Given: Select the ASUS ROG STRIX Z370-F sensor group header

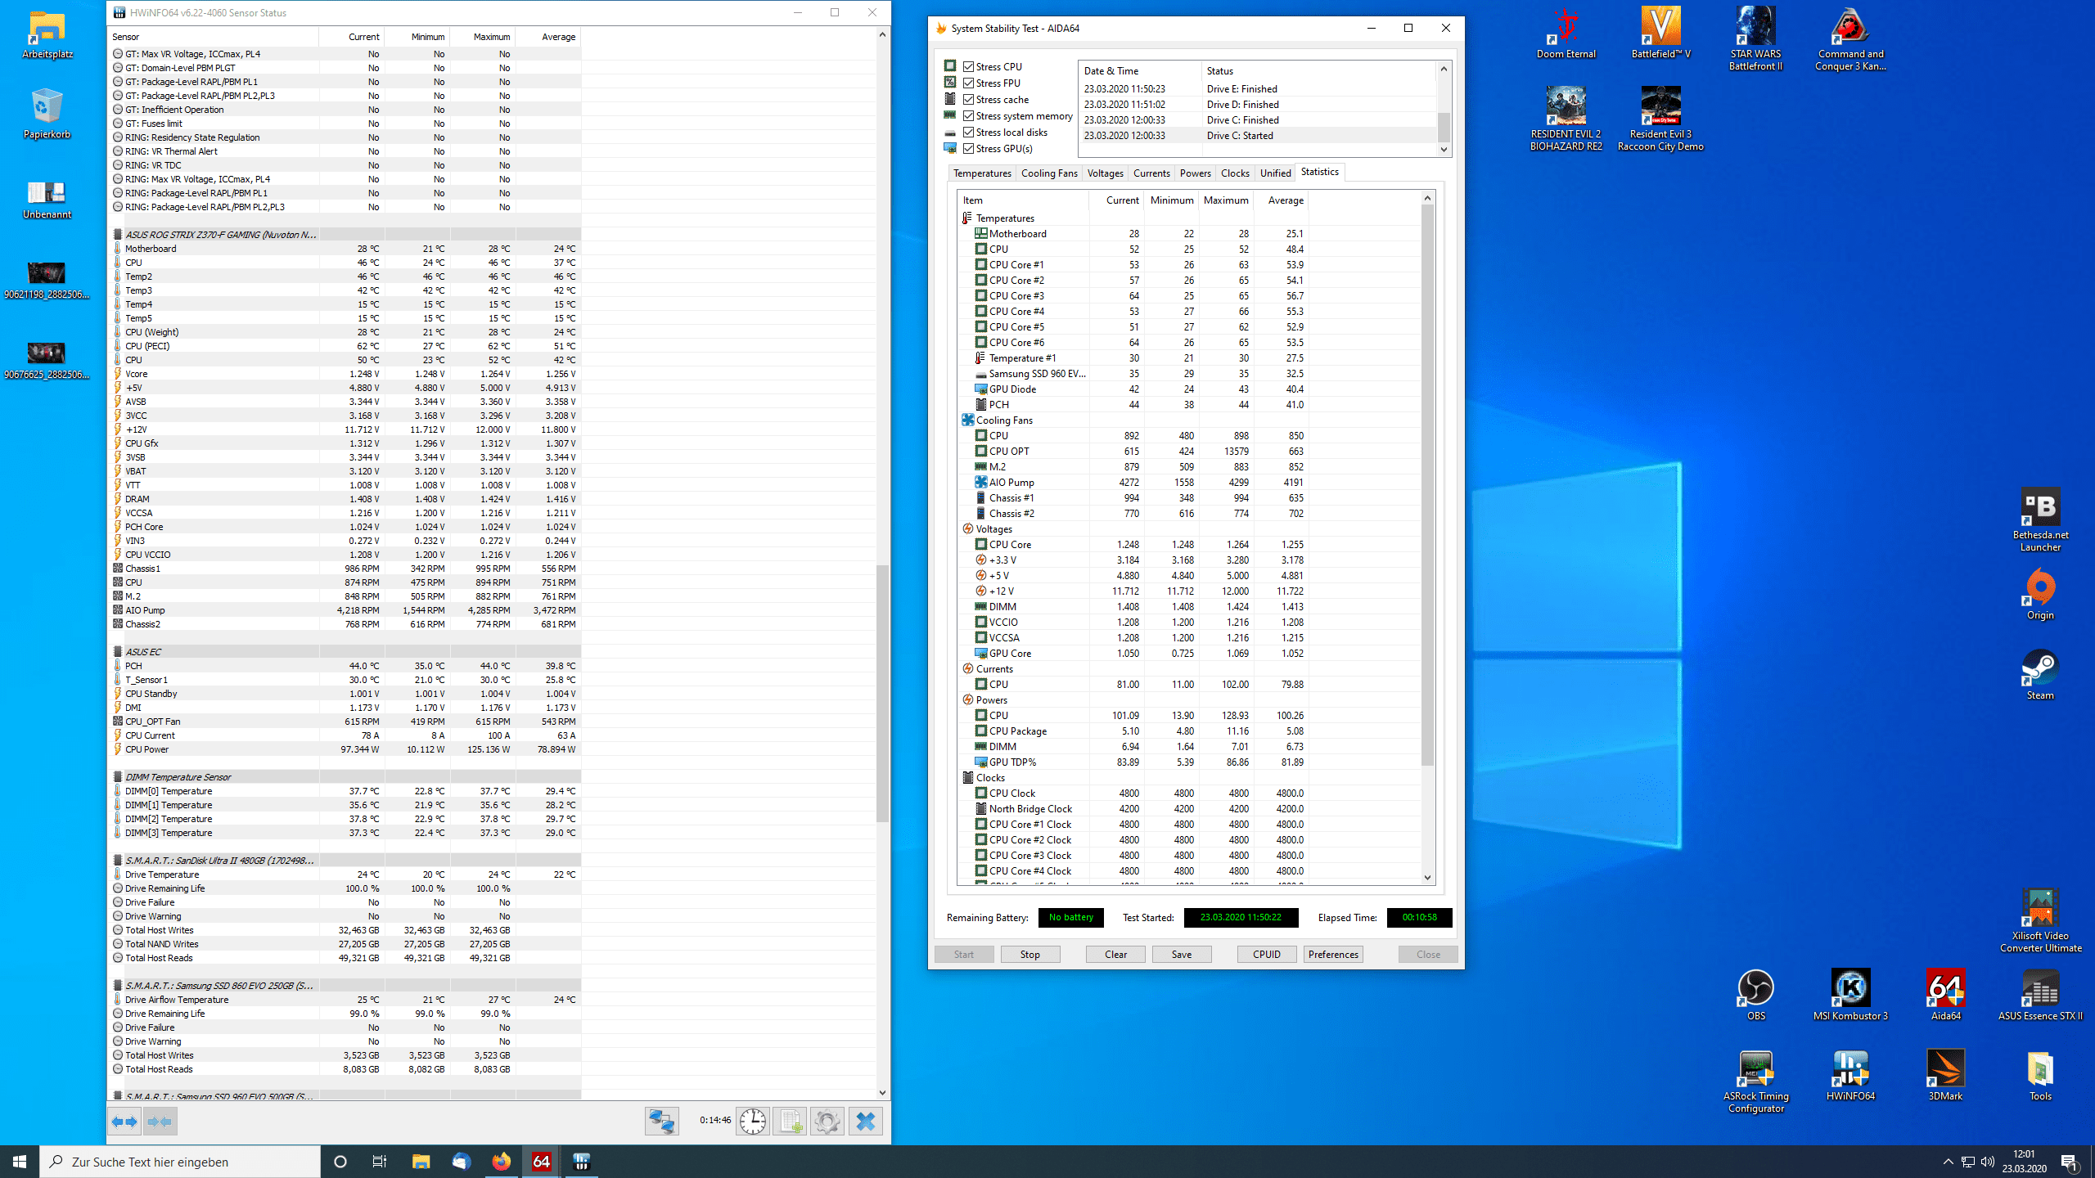Looking at the screenshot, I should (x=221, y=235).
